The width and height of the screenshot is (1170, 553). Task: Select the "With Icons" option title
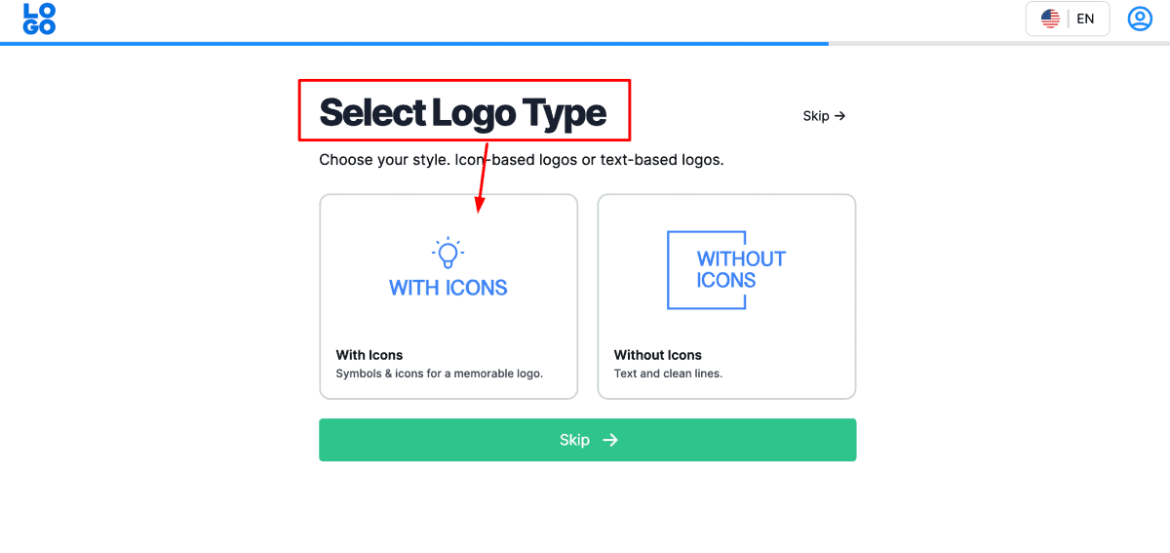click(369, 355)
